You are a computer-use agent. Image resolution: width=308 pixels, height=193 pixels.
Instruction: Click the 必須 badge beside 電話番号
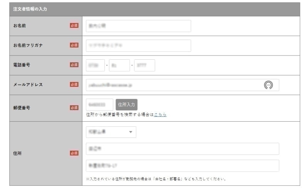point(74,65)
